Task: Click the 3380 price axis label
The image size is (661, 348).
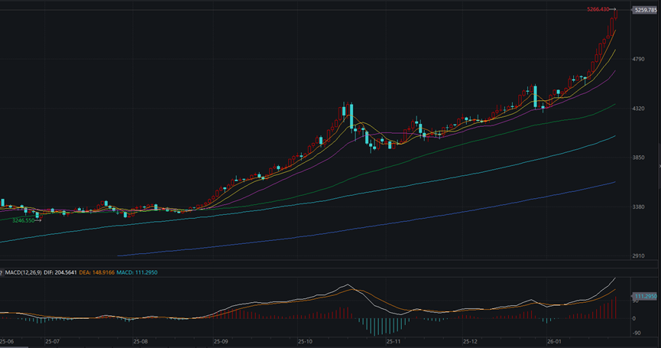Action: [x=638, y=207]
